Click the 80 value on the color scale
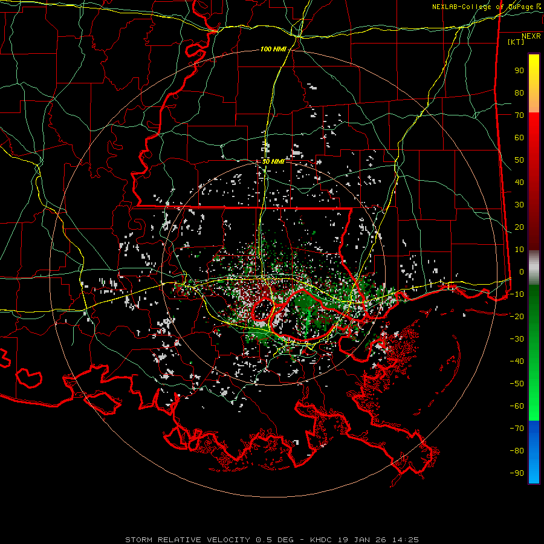This screenshot has height=544, width=544. tap(519, 93)
